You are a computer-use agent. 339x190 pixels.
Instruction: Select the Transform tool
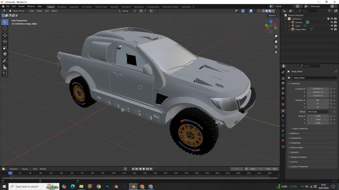[5, 54]
